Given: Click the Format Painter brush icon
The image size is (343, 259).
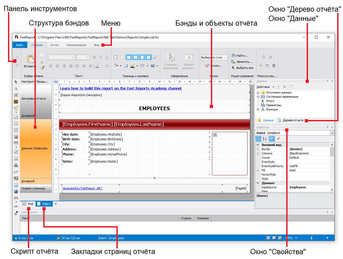Looking at the screenshot, I should coord(42,68).
